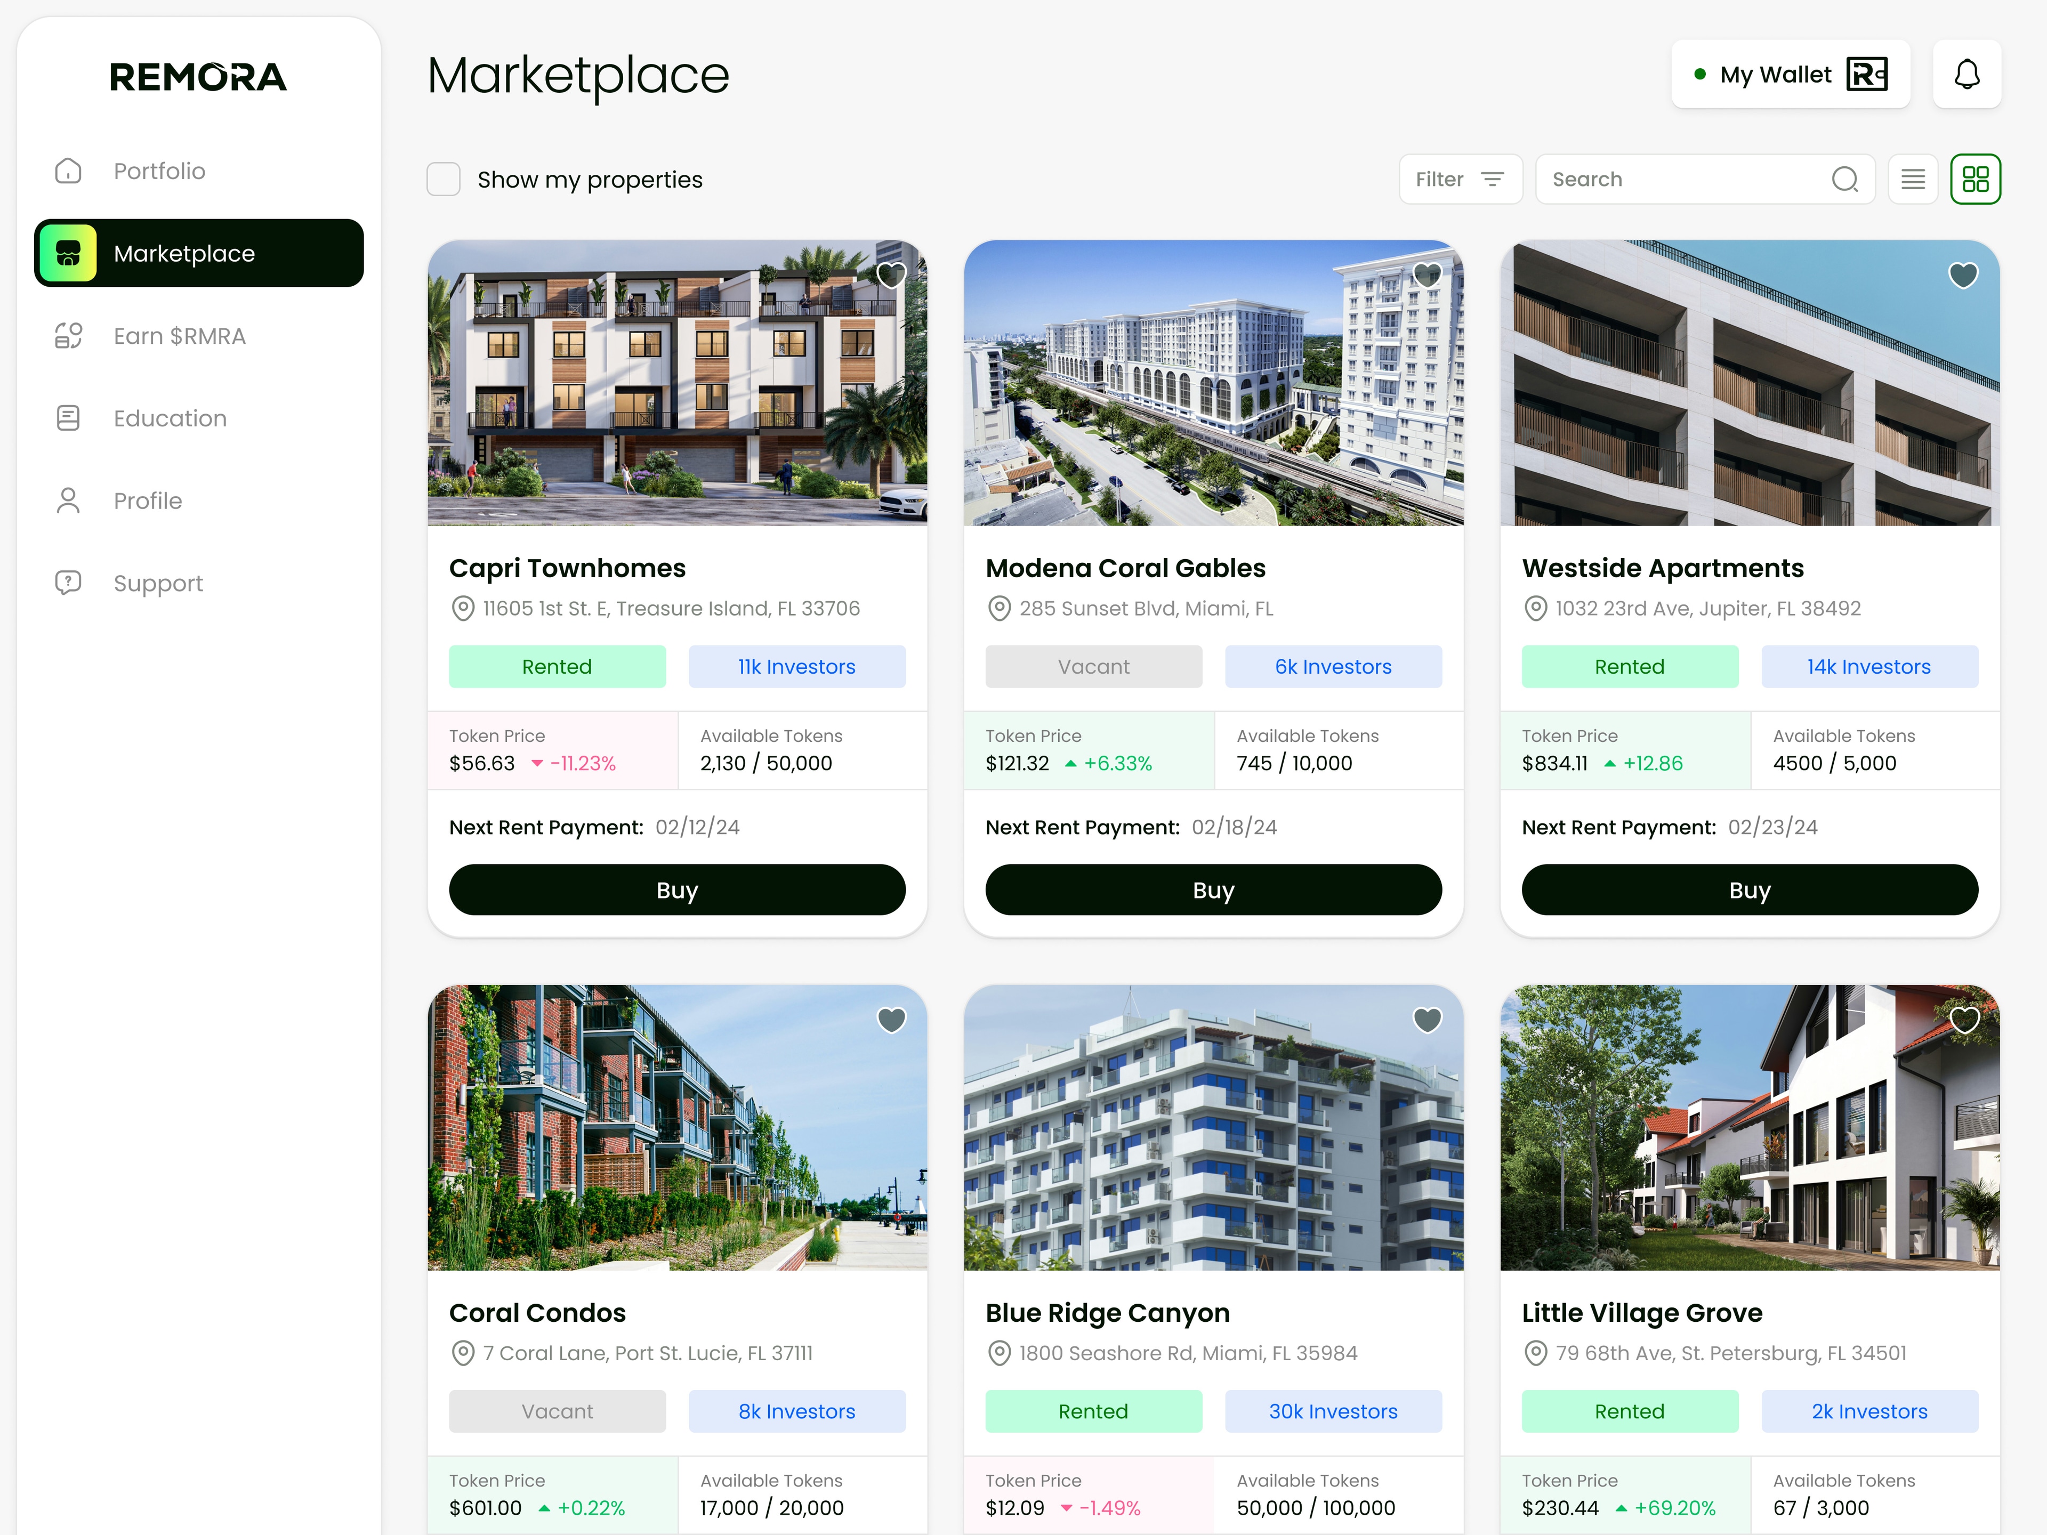Go to Portfolio in the sidebar
The width and height of the screenshot is (2047, 1535).
(199, 171)
